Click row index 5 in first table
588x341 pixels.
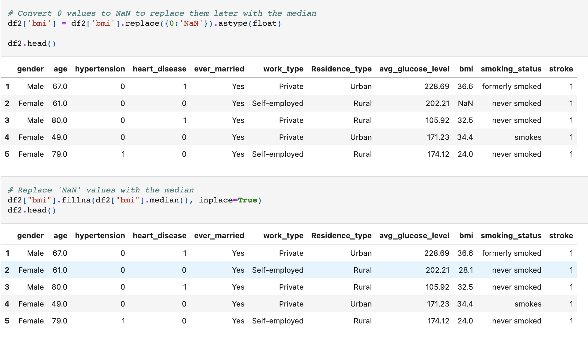pos(7,154)
